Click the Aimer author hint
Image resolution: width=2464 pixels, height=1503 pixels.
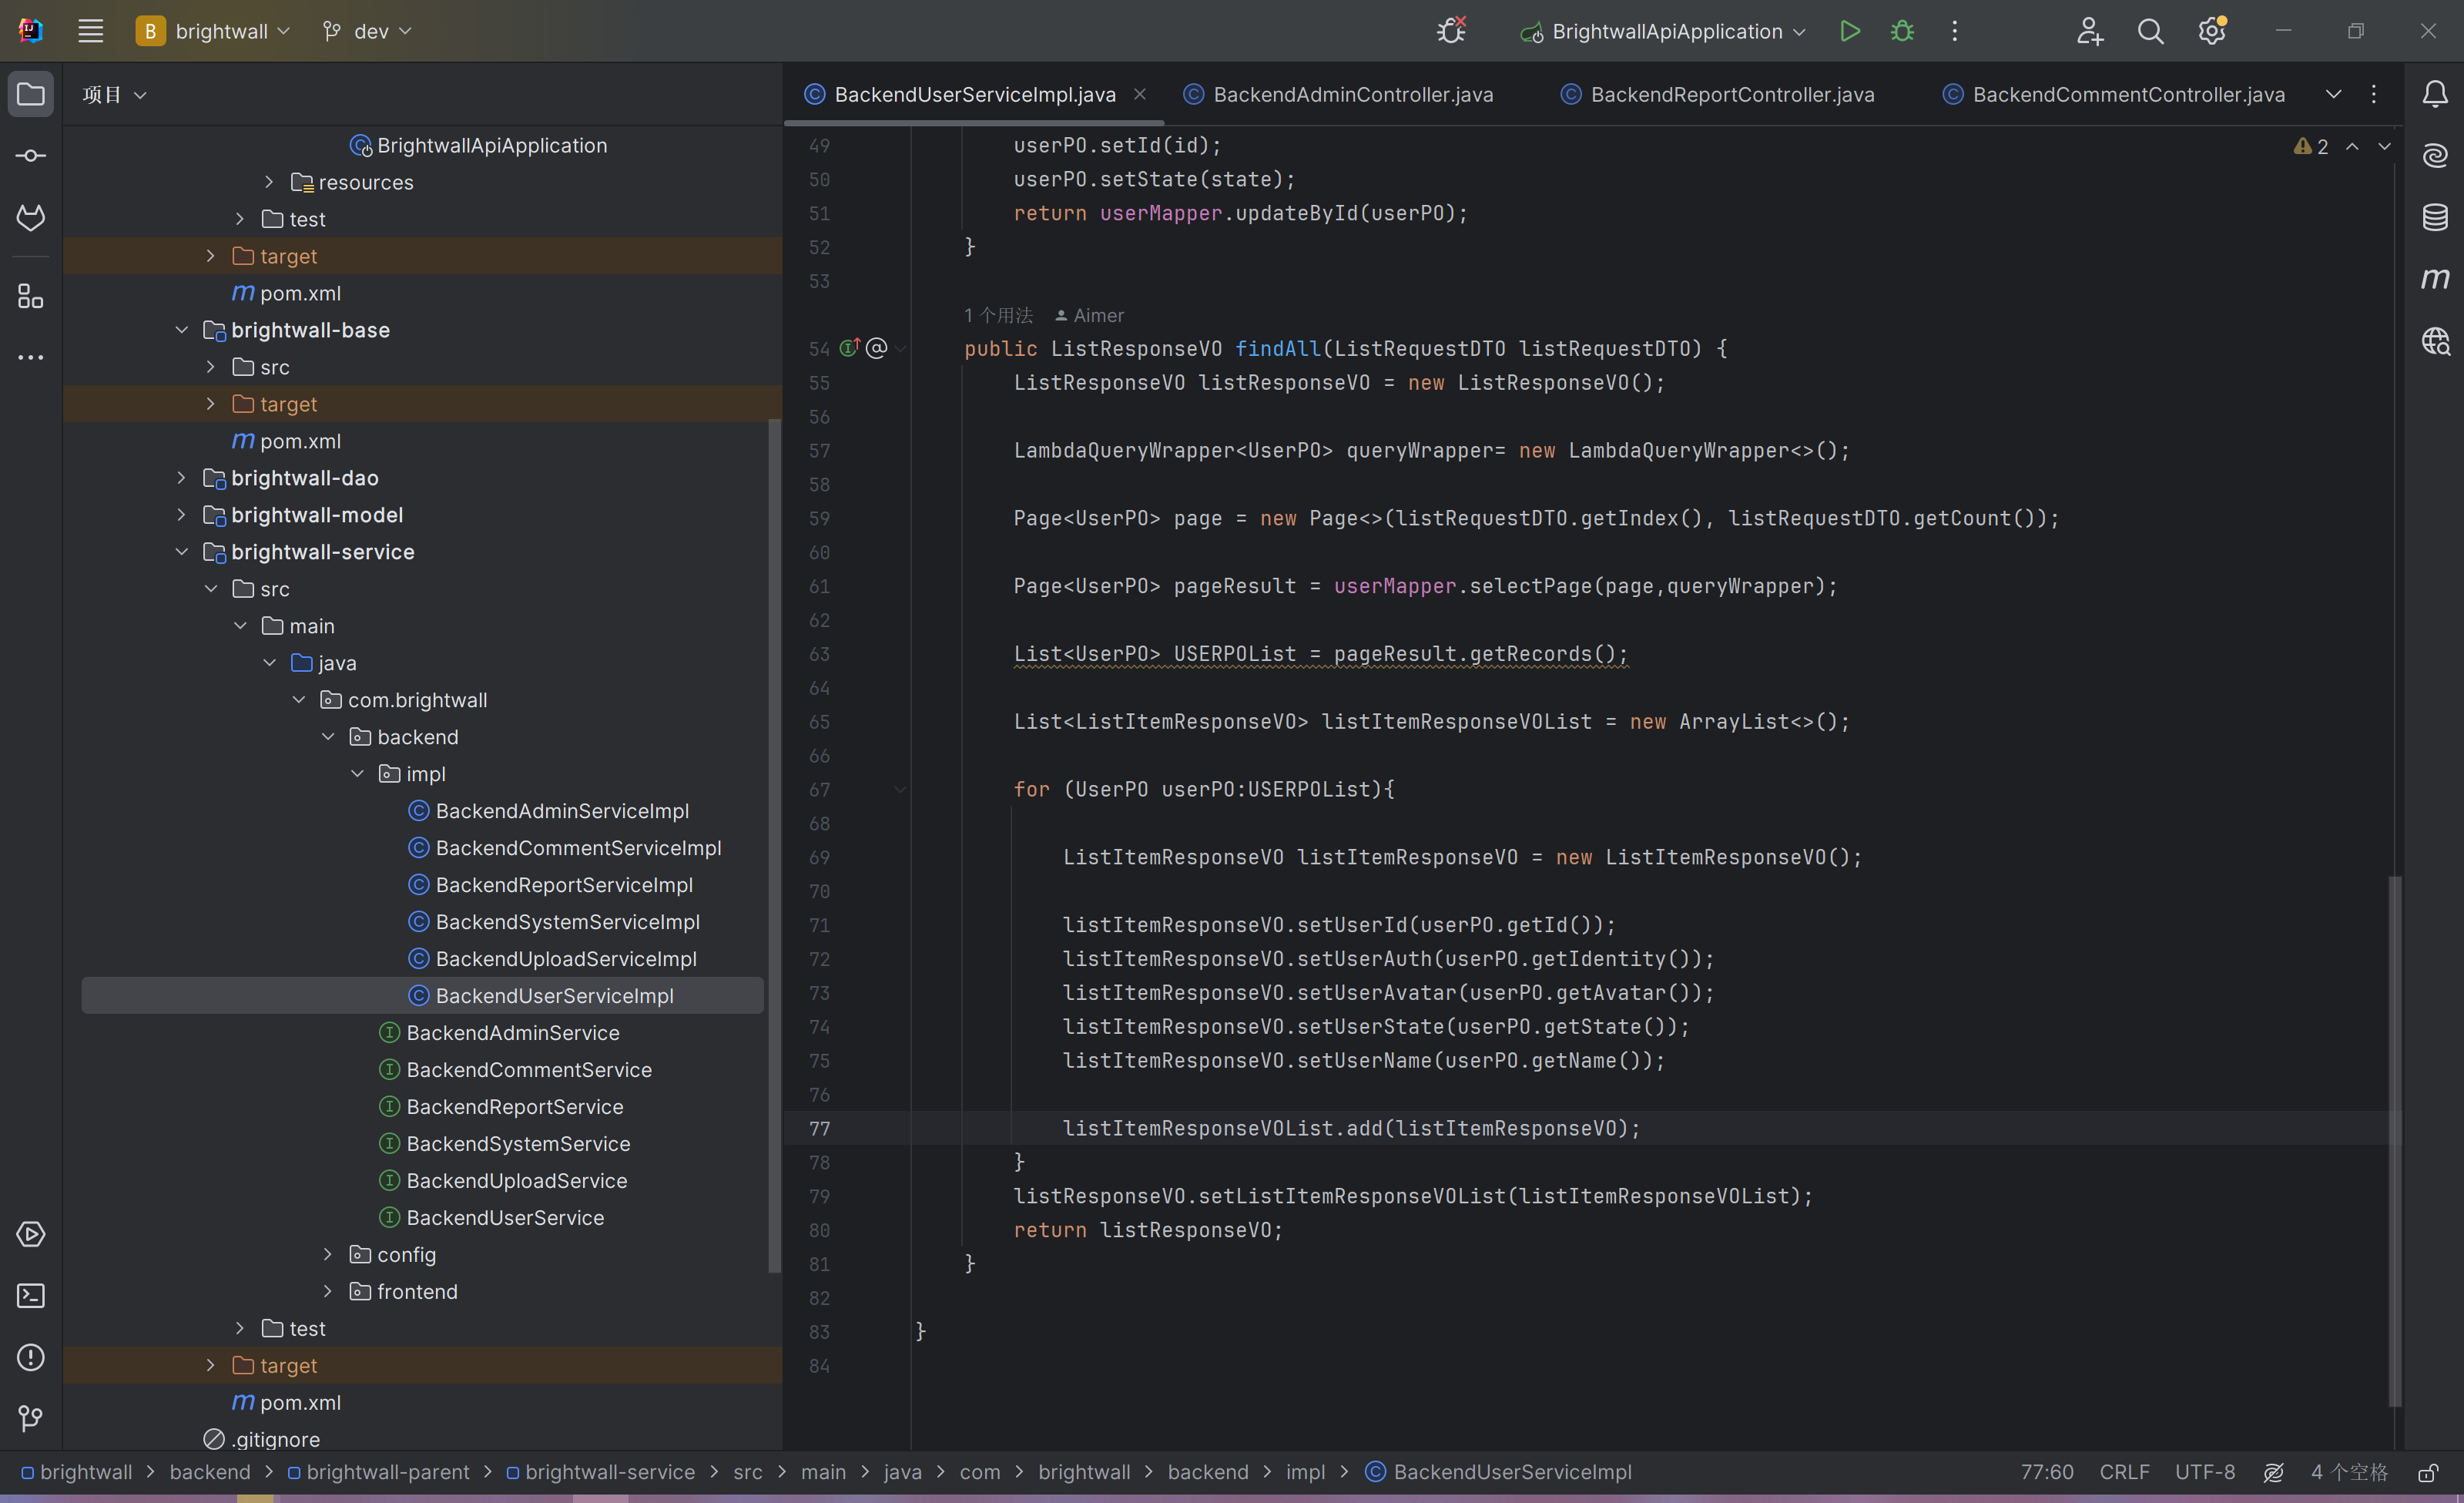(1089, 315)
